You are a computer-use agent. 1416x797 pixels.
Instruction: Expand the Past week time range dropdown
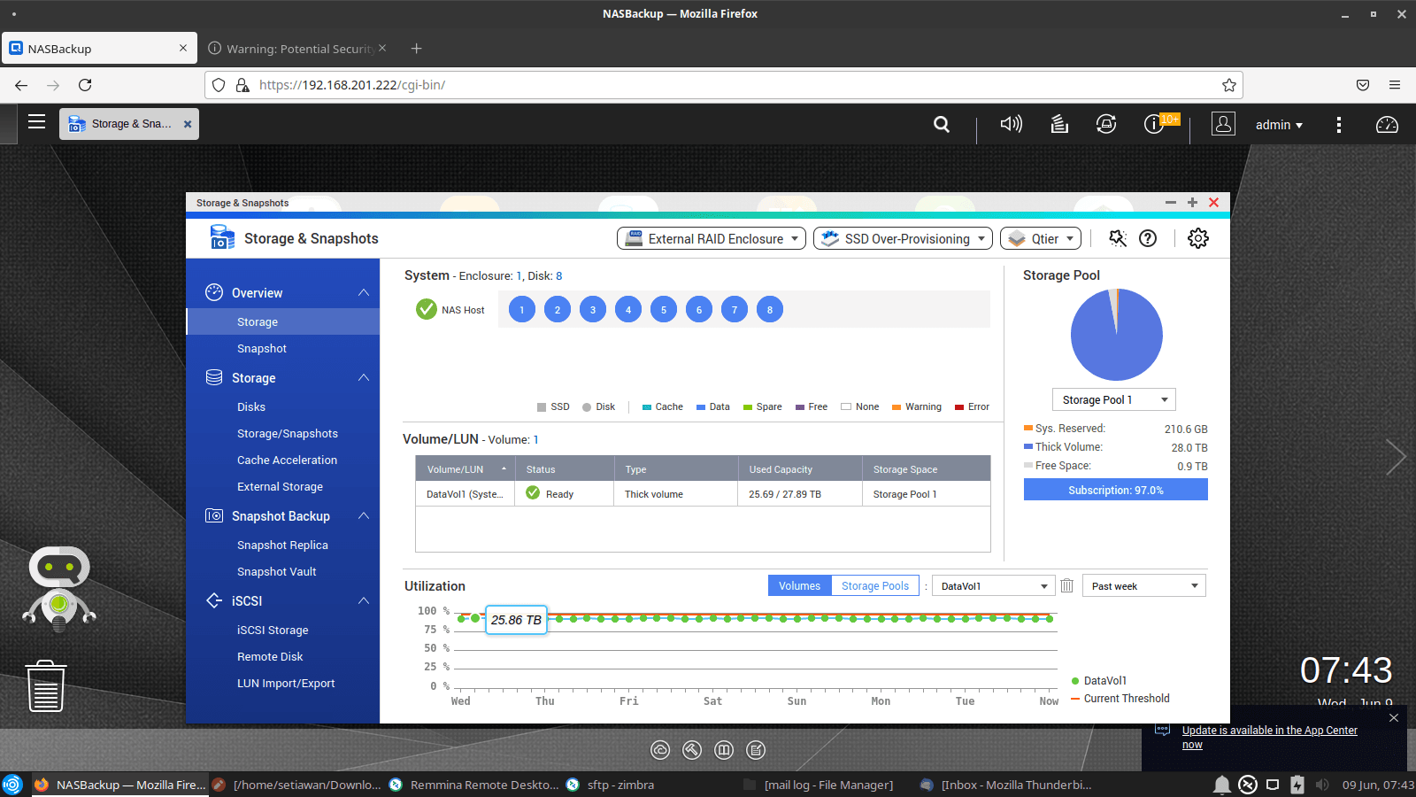point(1143,586)
